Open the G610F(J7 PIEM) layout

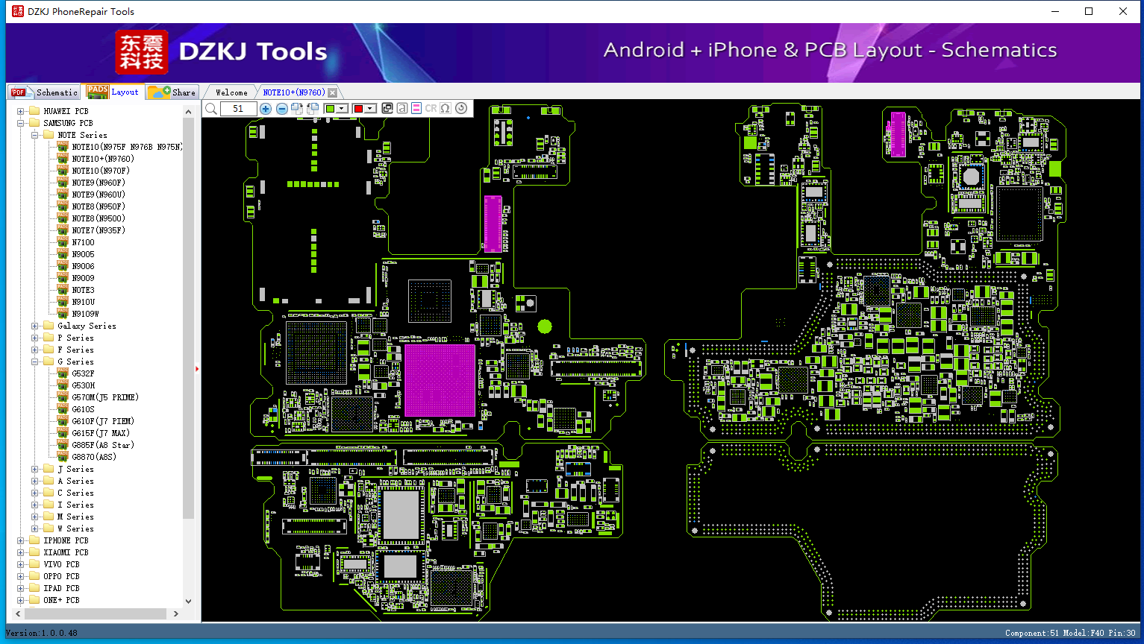(x=103, y=421)
